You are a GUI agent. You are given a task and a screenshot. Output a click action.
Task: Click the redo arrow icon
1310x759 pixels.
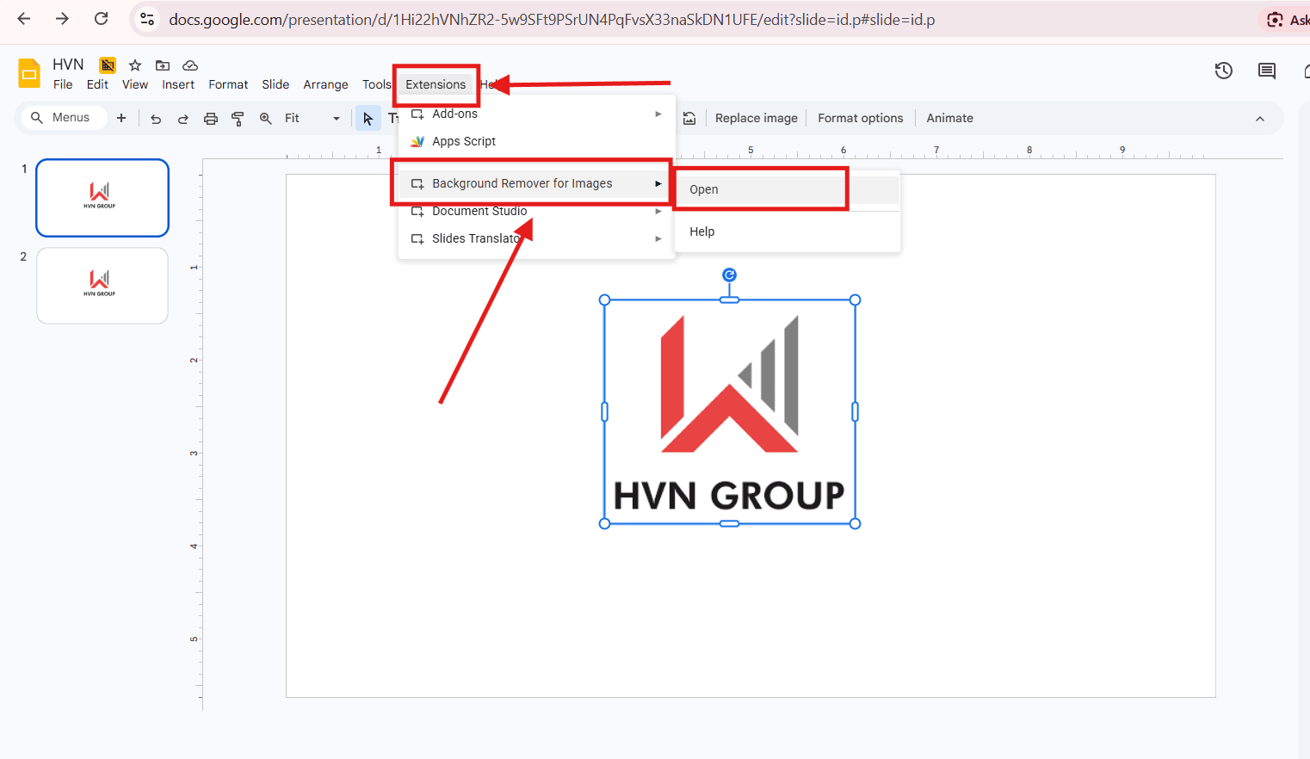pos(183,119)
